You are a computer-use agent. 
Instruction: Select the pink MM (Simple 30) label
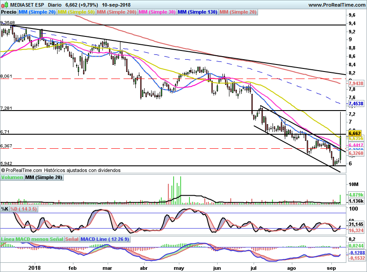[157, 12]
